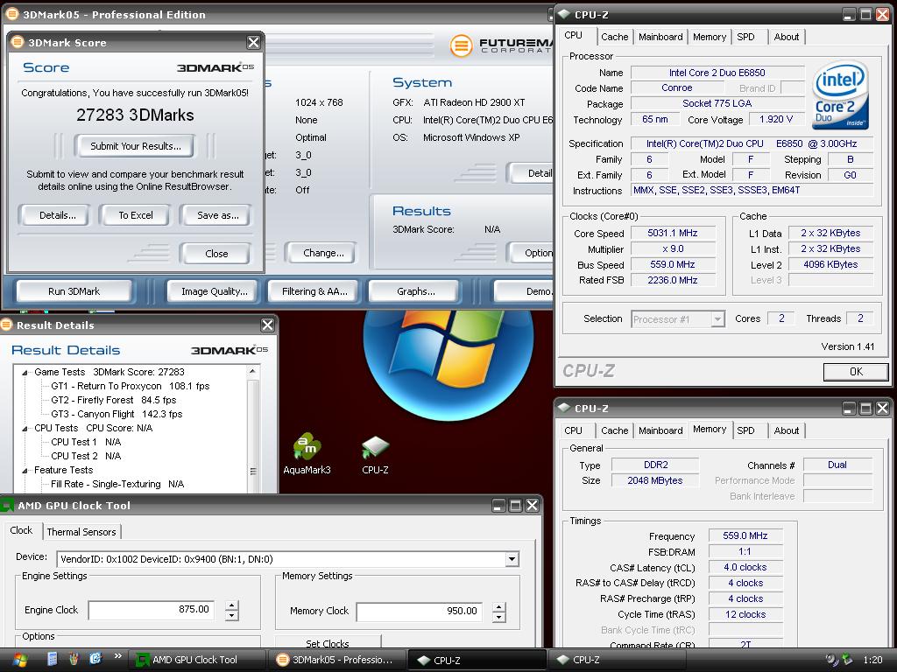Open Mainboard tab in upper CPU-Z window
The width and height of the screenshot is (897, 672).
660,37
